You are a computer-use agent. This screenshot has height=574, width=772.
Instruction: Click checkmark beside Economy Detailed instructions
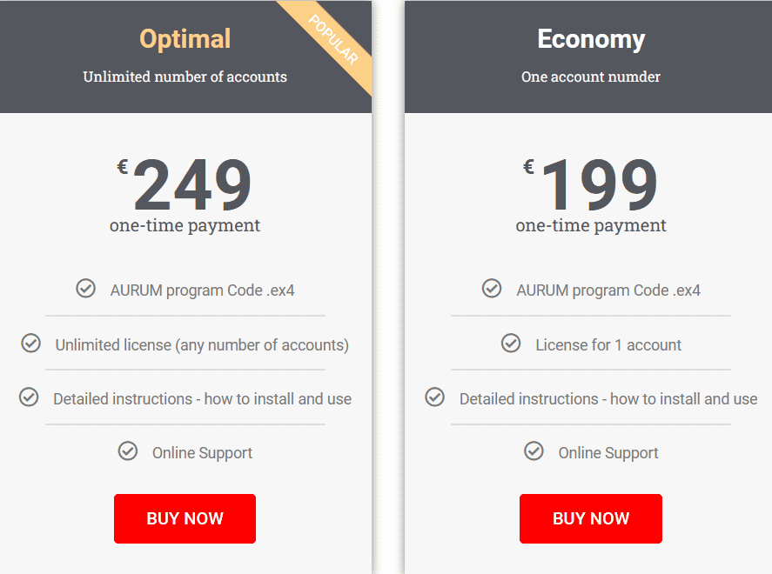tap(435, 397)
